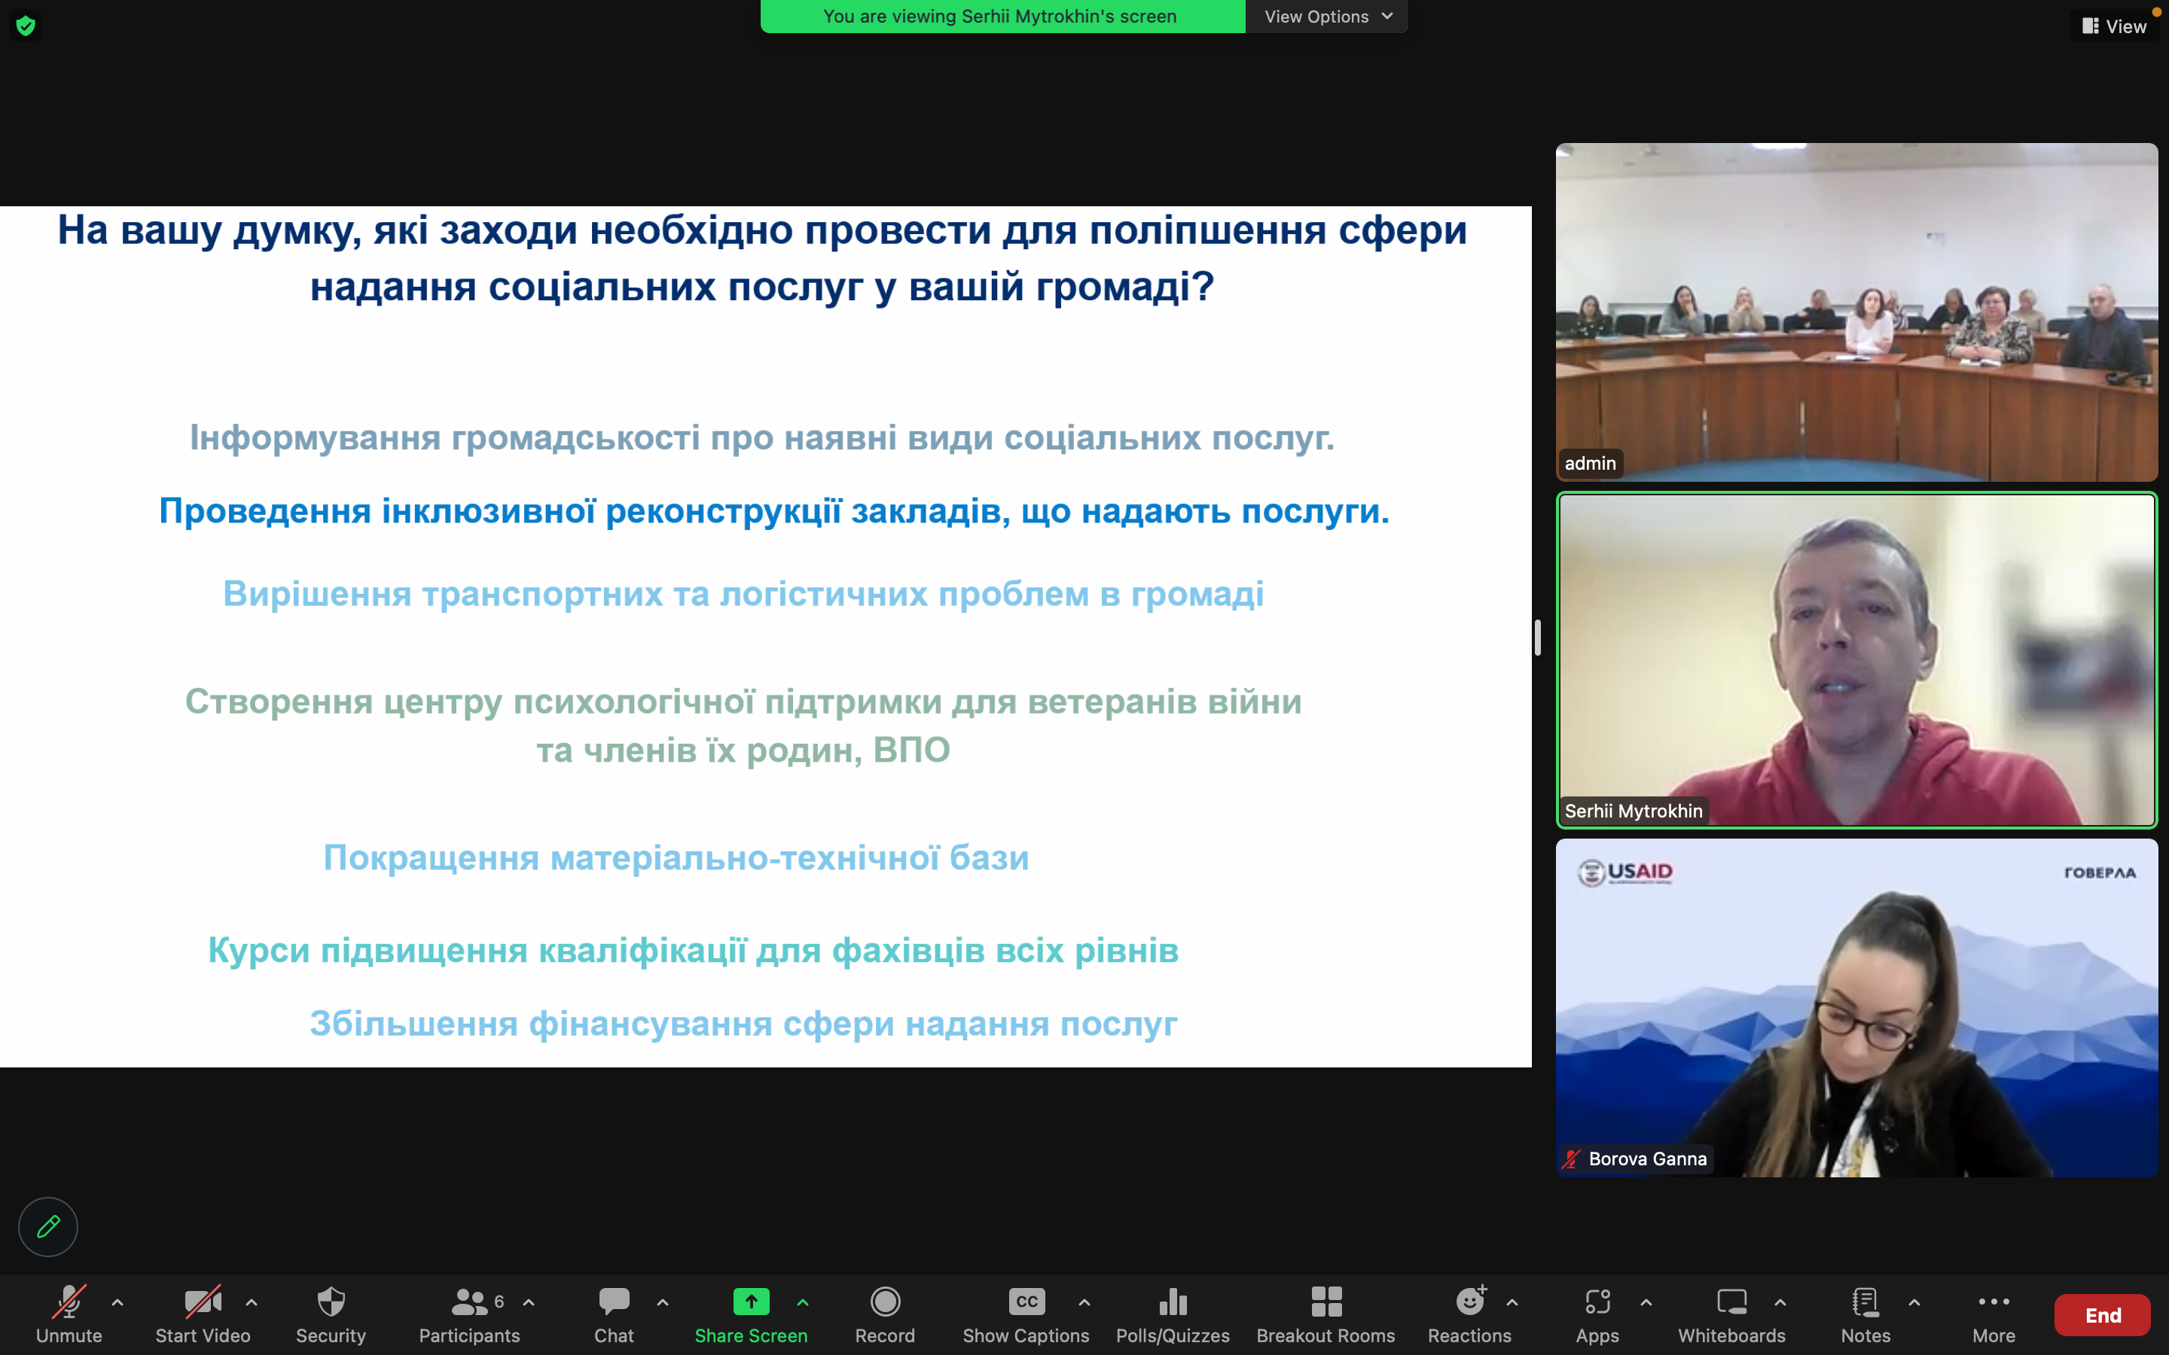Screen dimensions: 2169x1355
Task: Open the annotation pencil tool
Action: coord(48,1226)
